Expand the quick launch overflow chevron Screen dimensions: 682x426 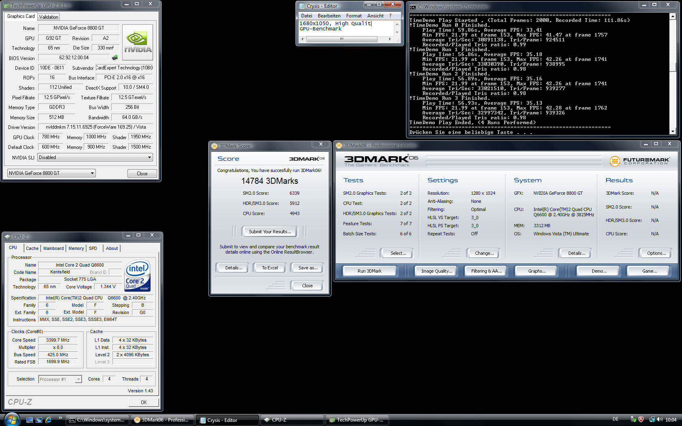click(x=60, y=418)
